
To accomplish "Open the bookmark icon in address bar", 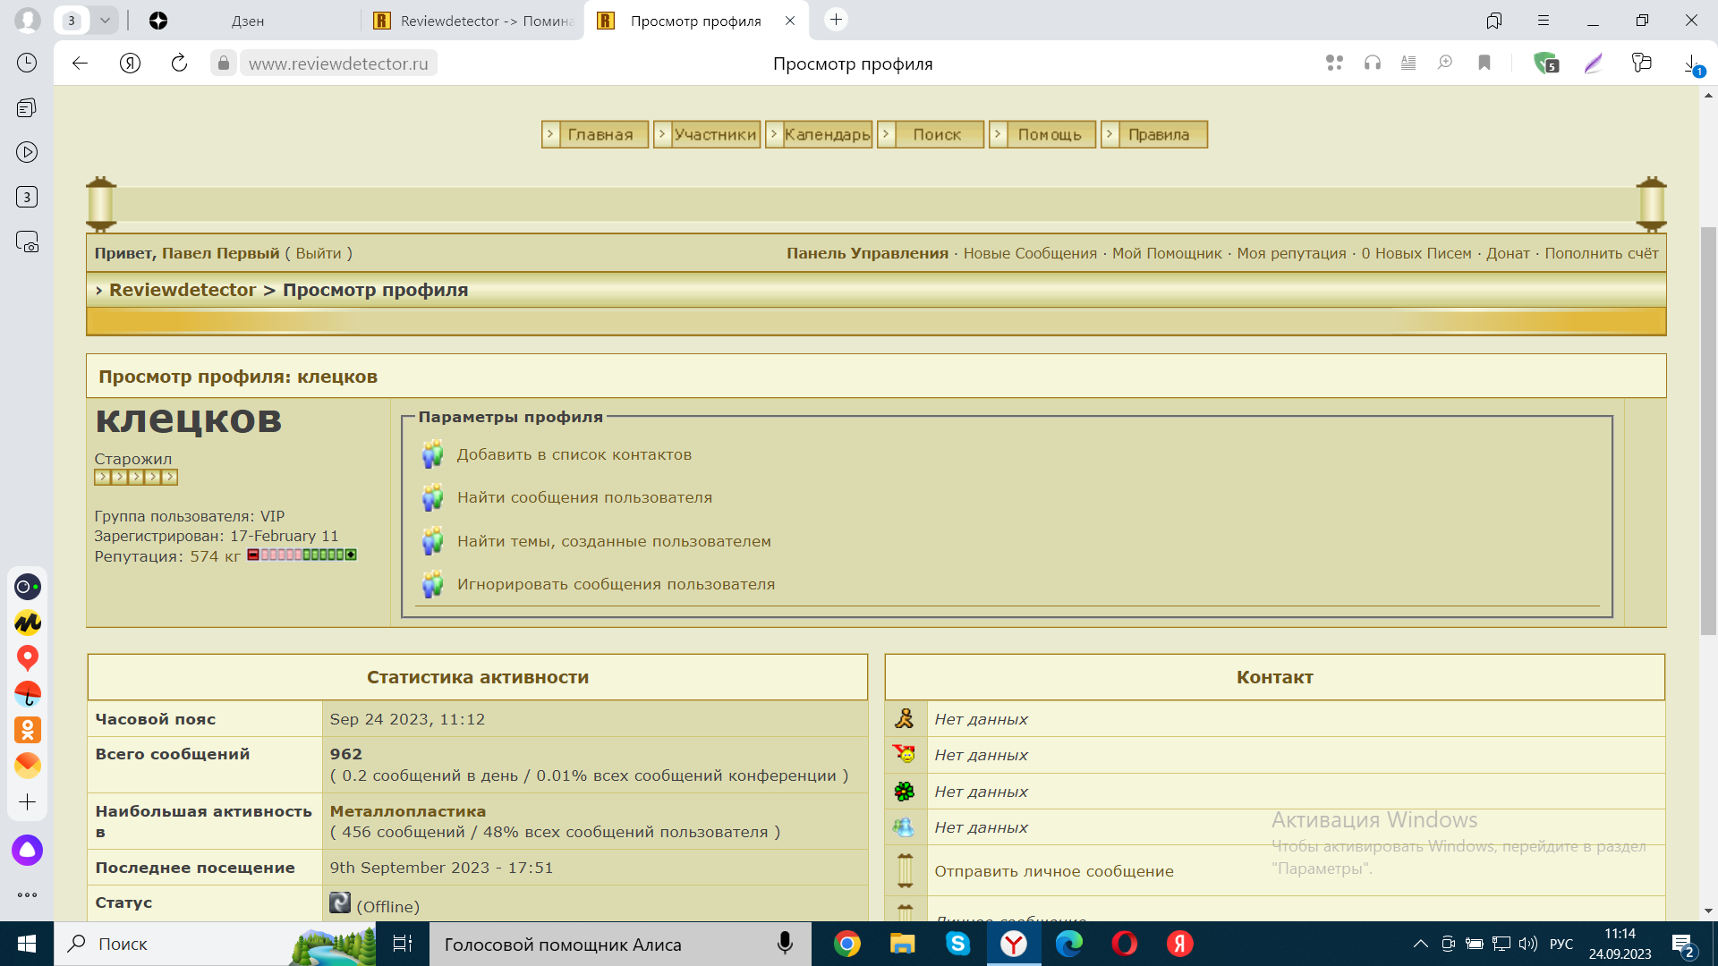I will (1484, 64).
